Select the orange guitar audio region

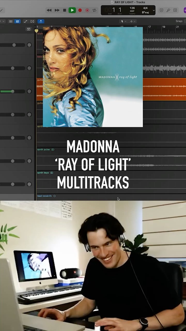(164, 89)
